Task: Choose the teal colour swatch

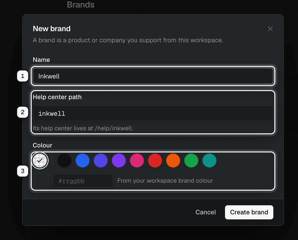Action: point(209,161)
